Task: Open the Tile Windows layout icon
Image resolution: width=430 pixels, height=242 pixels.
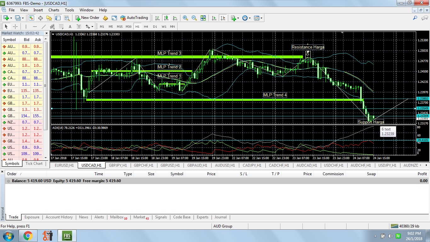Action: click(x=203, y=18)
